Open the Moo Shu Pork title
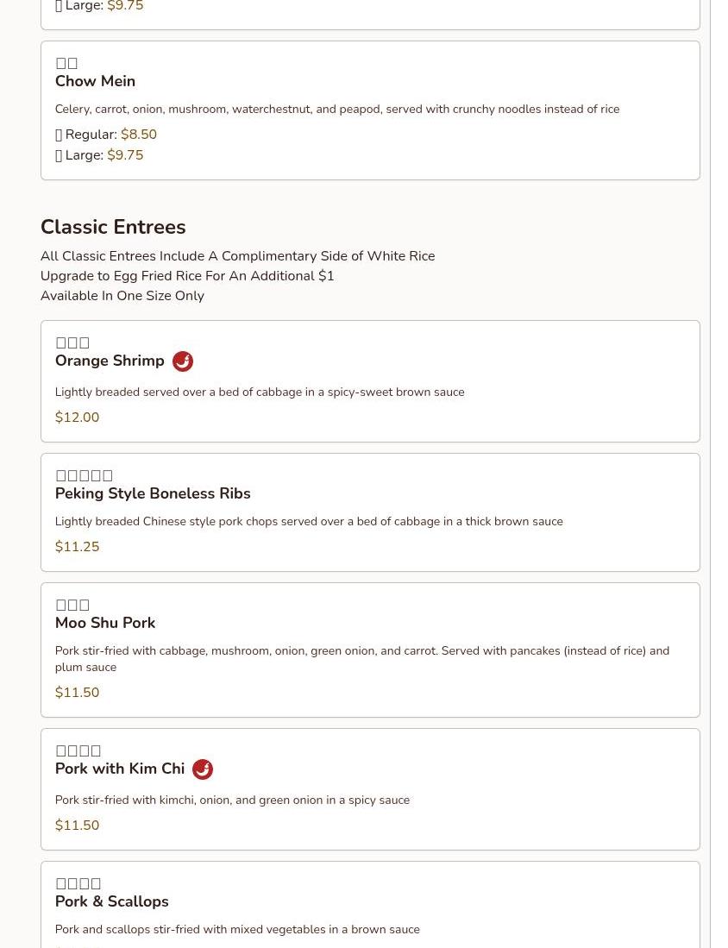The height and width of the screenshot is (948, 728). (x=105, y=623)
